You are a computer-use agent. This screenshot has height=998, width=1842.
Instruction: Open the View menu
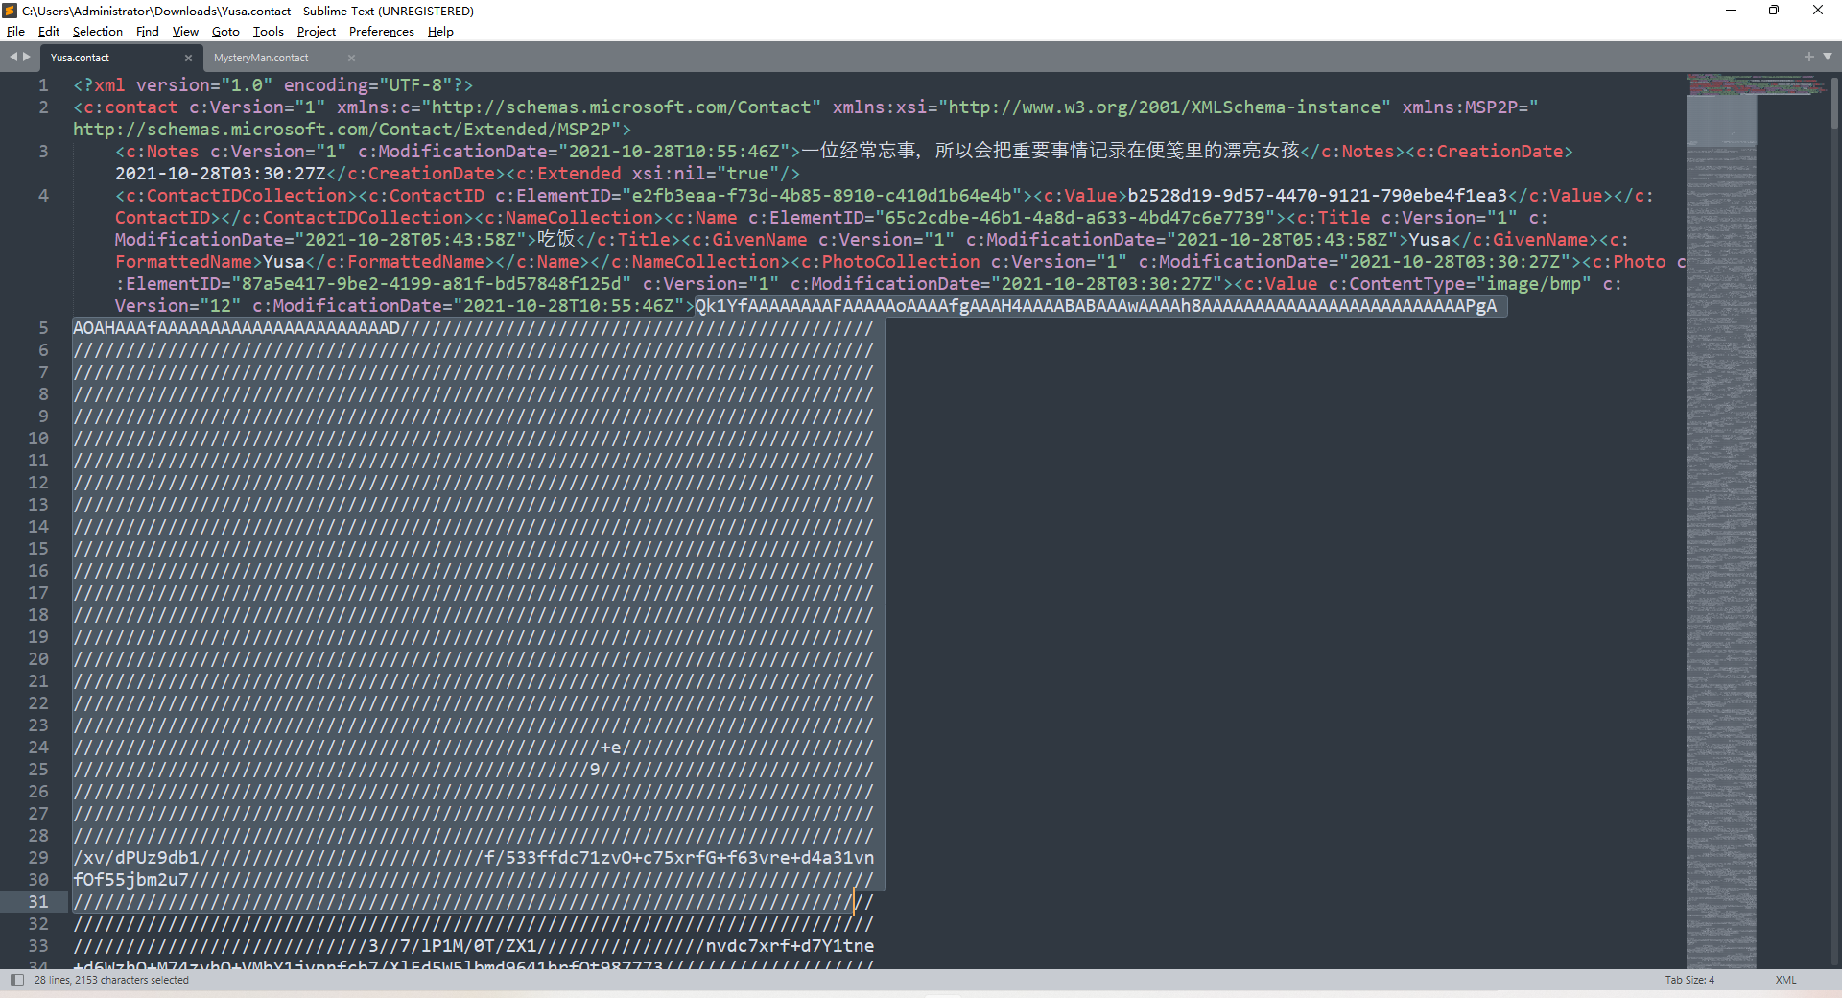tap(185, 32)
